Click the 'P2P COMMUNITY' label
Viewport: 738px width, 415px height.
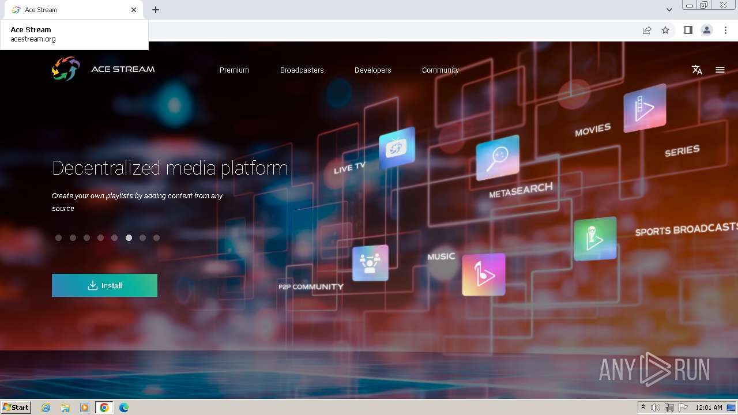[311, 286]
